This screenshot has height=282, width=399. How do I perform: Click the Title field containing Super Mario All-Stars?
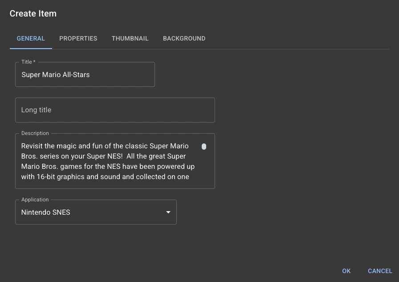click(85, 75)
